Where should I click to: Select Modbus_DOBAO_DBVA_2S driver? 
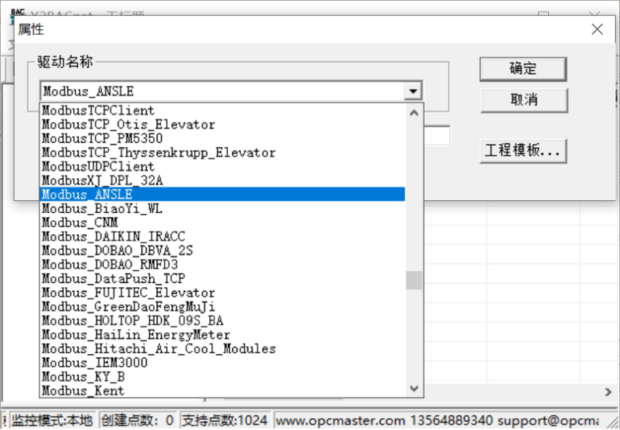223,250
